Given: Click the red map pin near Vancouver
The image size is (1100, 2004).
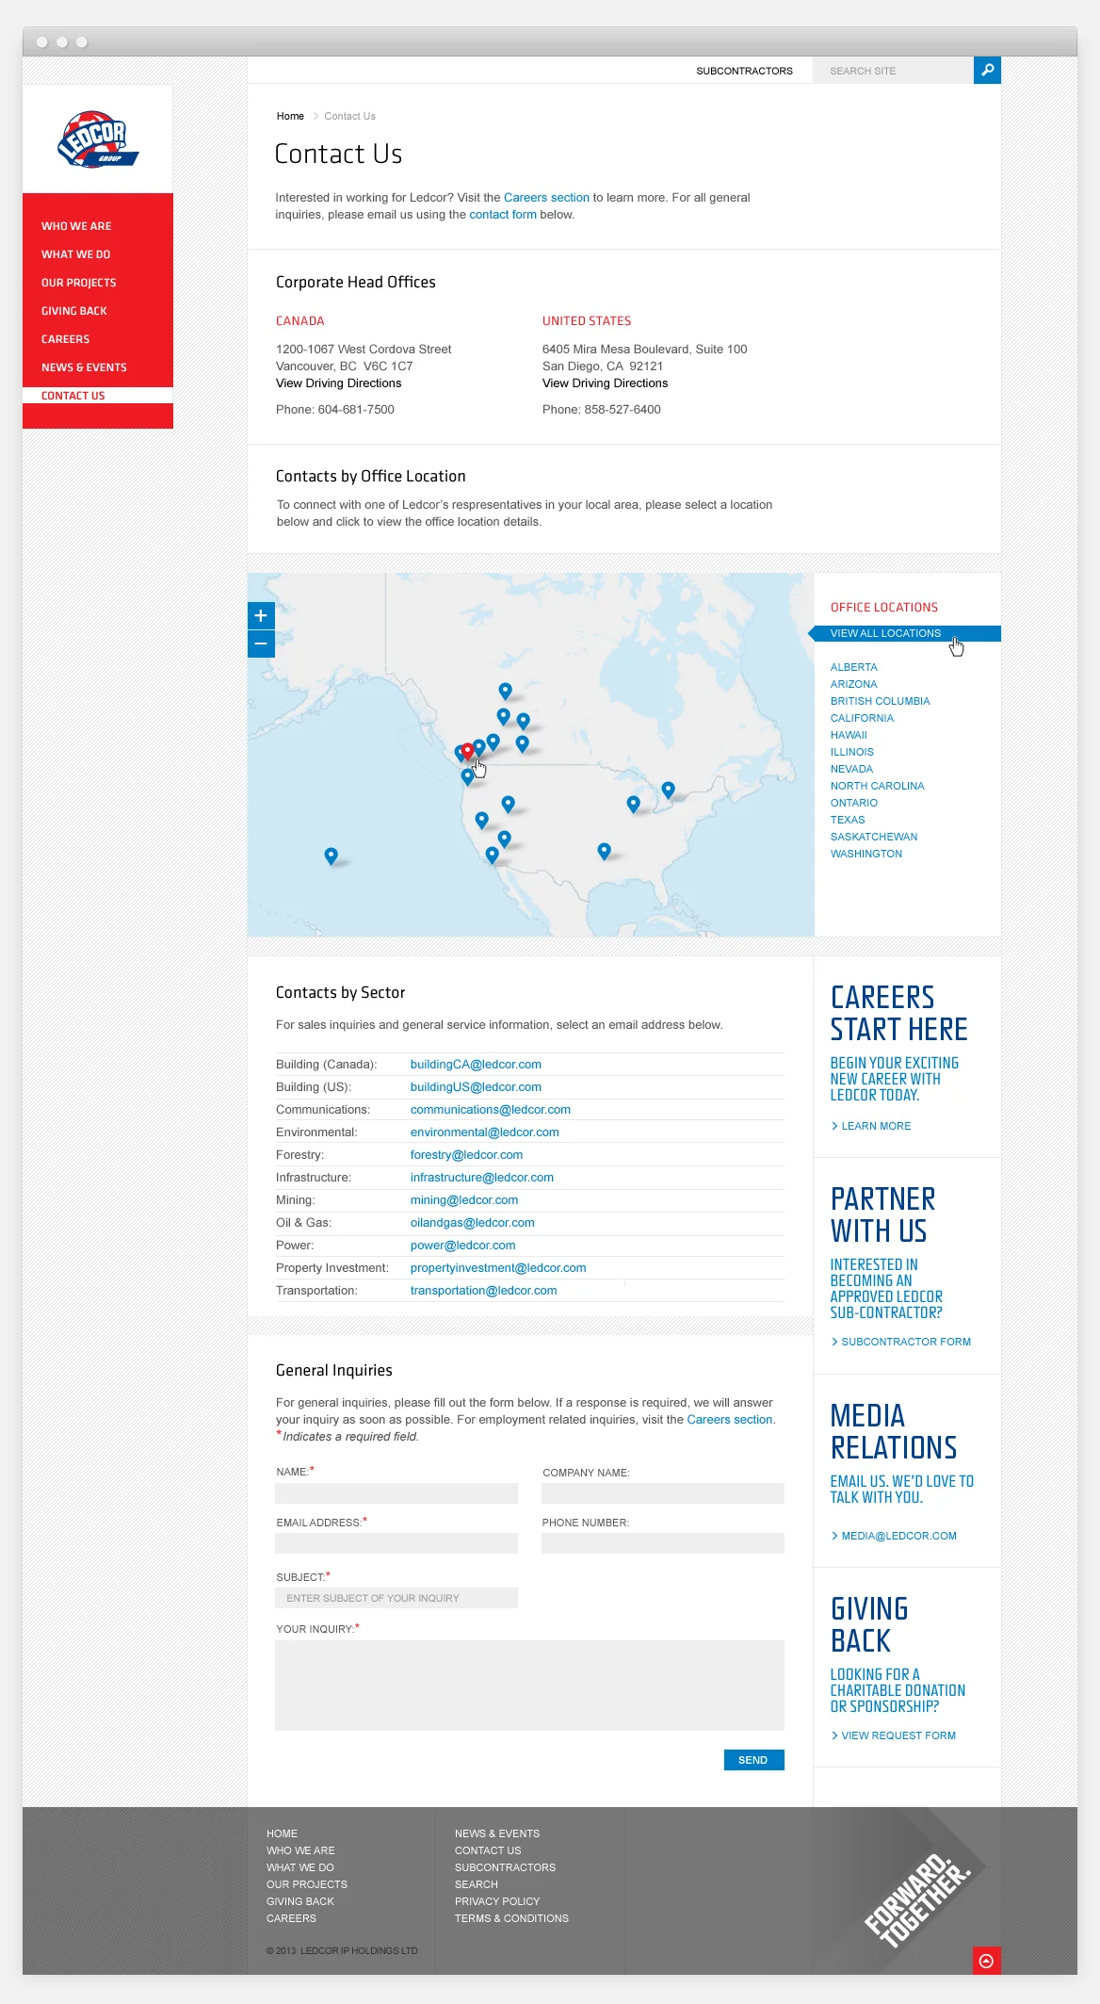Looking at the screenshot, I should tap(467, 750).
